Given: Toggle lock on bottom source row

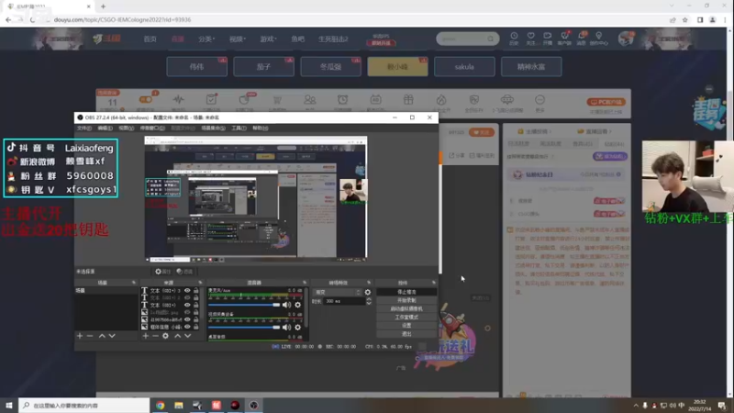Looking at the screenshot, I should click(x=196, y=327).
